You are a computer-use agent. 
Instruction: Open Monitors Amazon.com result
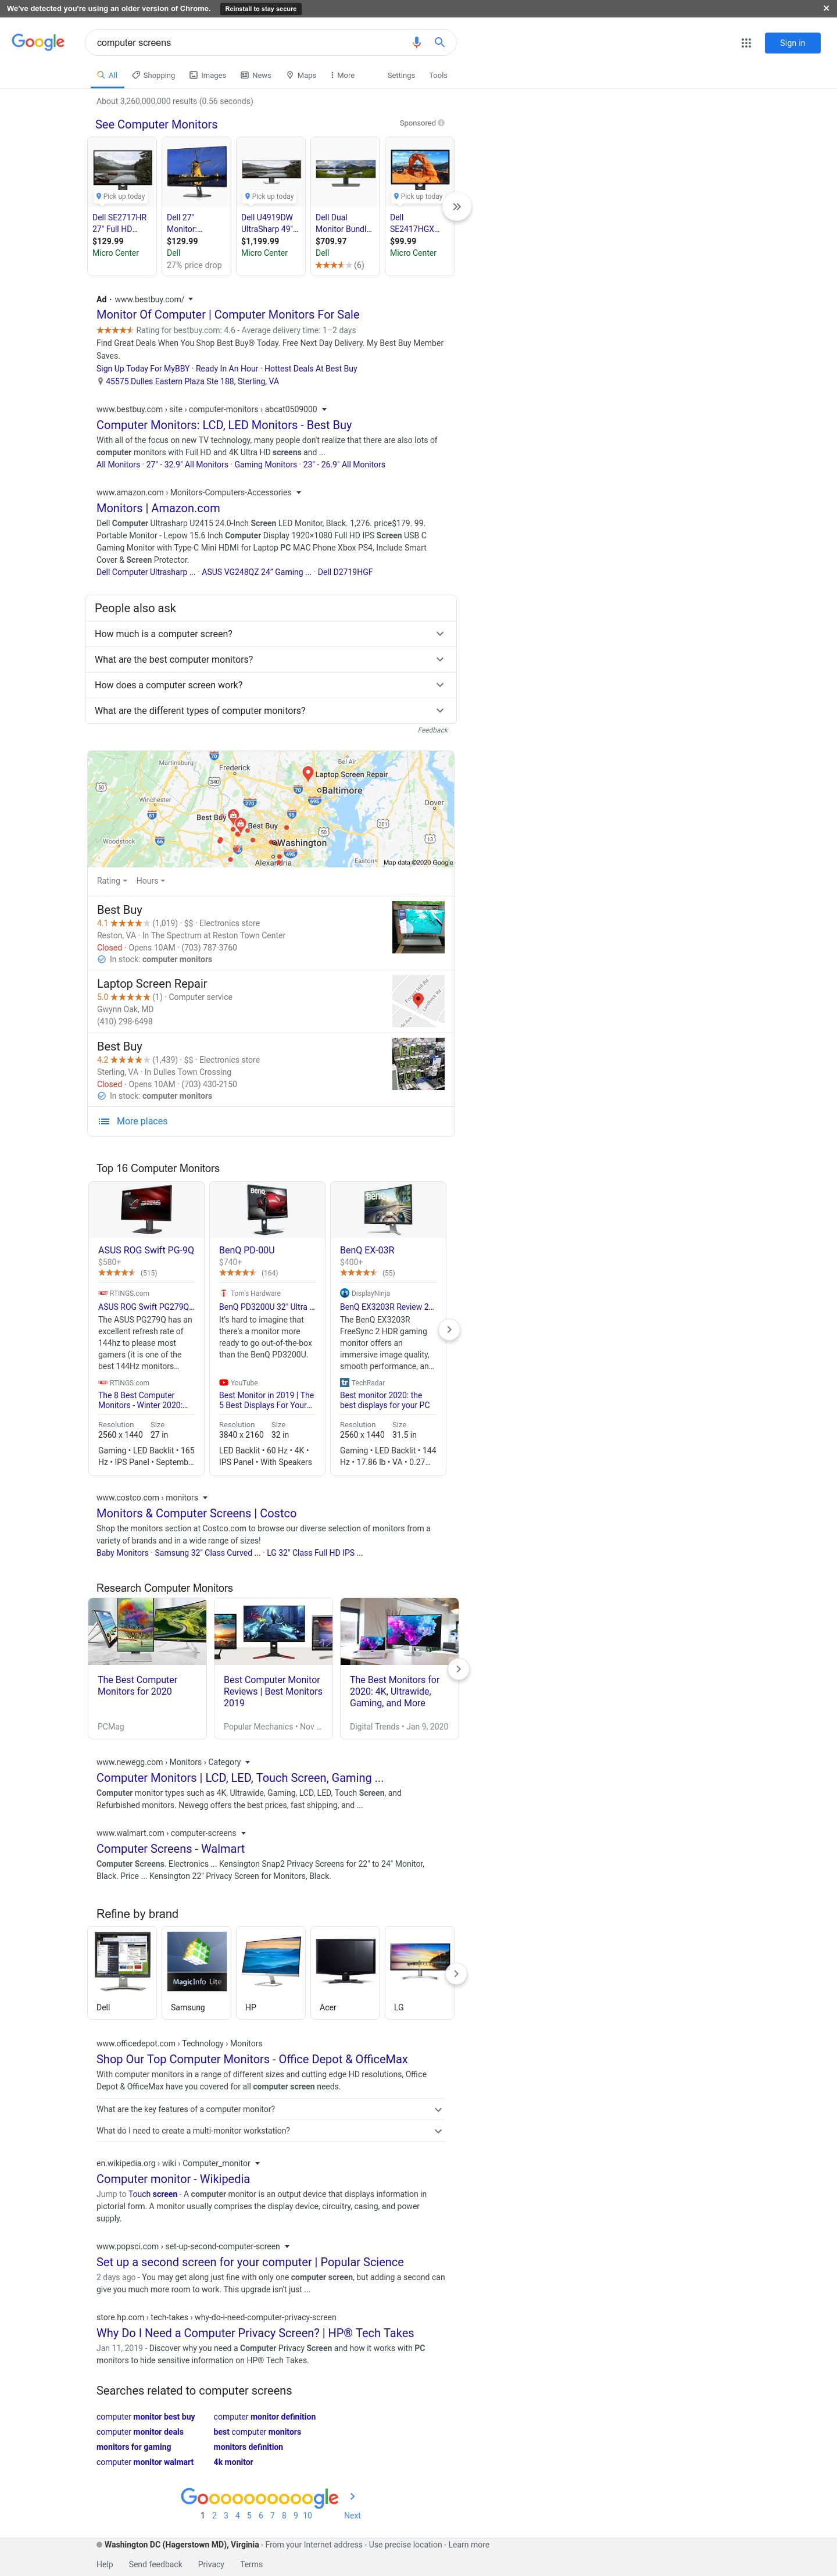[x=158, y=508]
